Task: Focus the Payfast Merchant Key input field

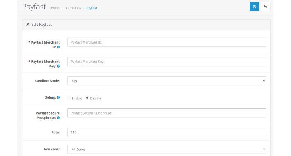Action: [167, 62]
